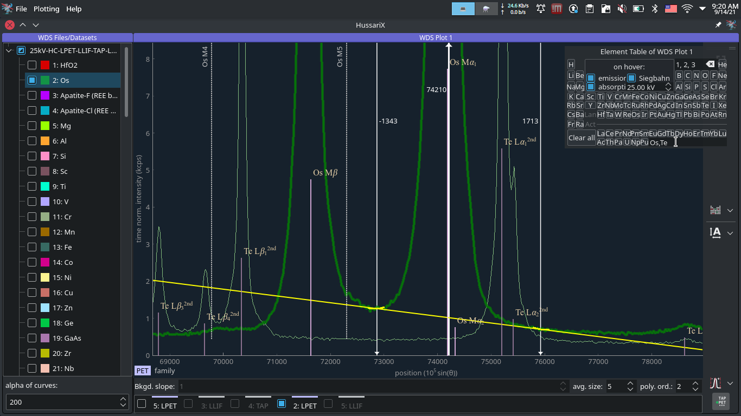
Task: Open the Plotting menu
Action: tap(47, 9)
